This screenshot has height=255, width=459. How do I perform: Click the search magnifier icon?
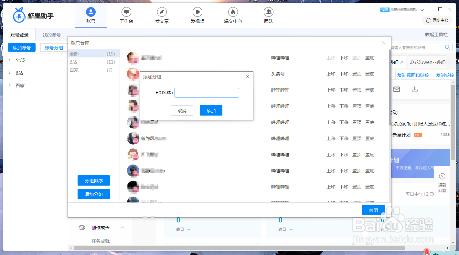pyautogui.click(x=447, y=47)
